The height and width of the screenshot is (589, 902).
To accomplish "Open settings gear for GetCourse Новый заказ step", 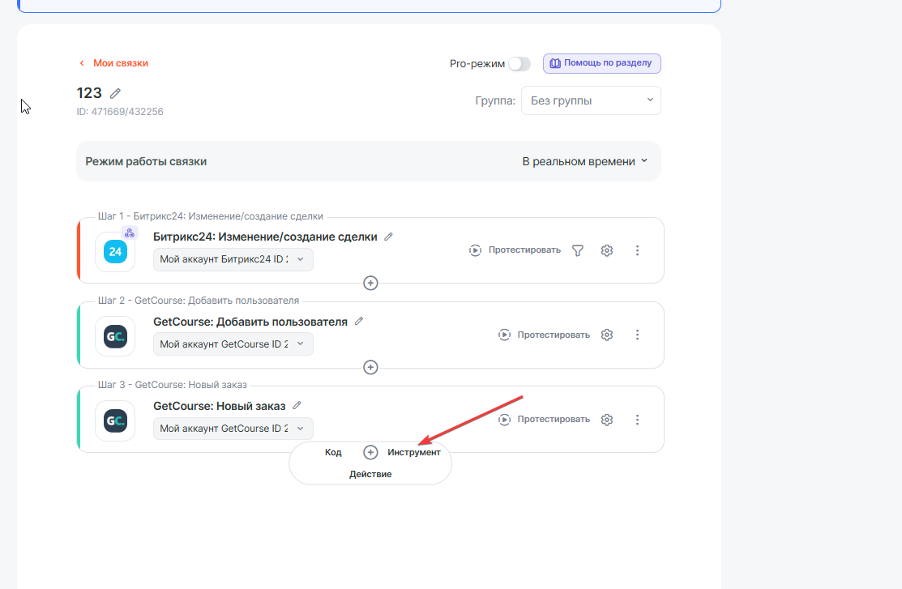I will point(607,420).
